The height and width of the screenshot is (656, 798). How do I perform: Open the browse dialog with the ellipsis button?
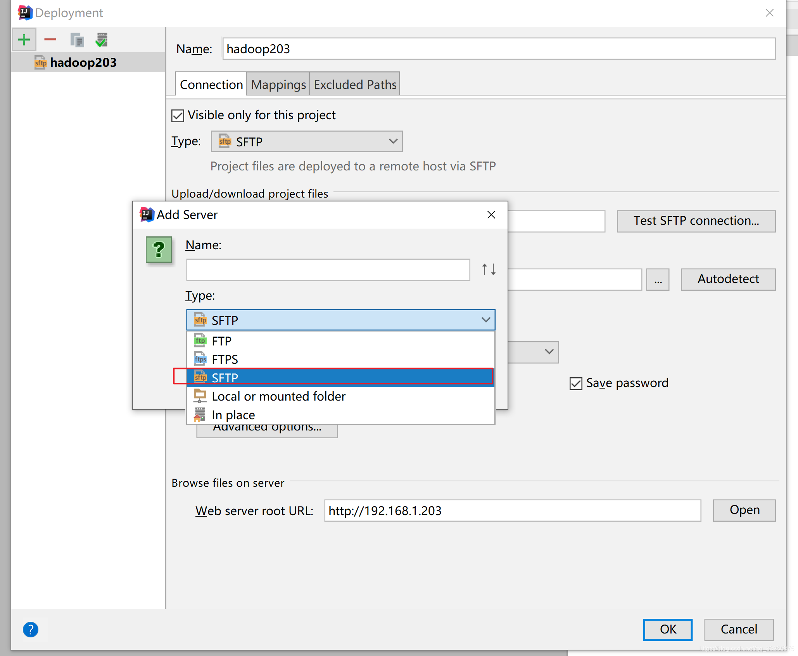658,279
